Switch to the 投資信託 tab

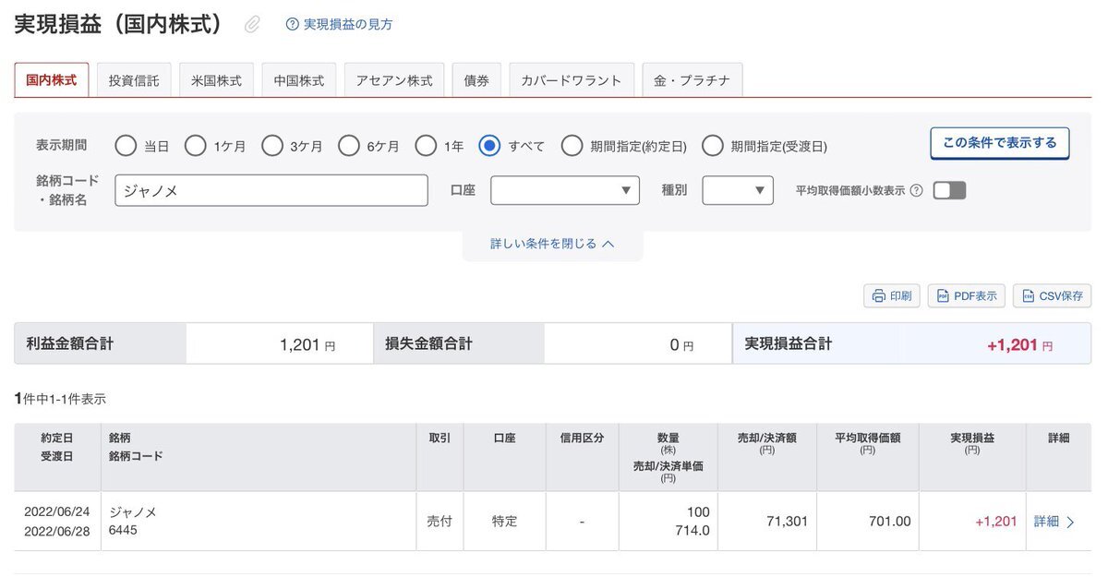click(x=134, y=80)
